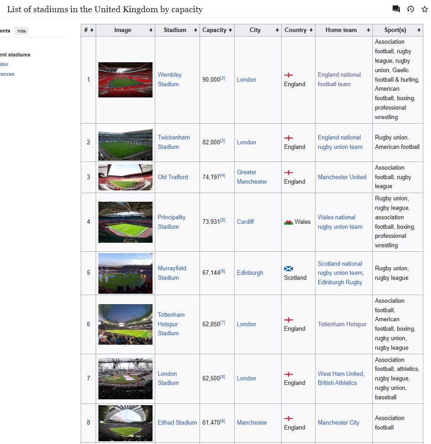431x444 pixels.
Task: Open London link in Wembley row
Action: [246, 79]
